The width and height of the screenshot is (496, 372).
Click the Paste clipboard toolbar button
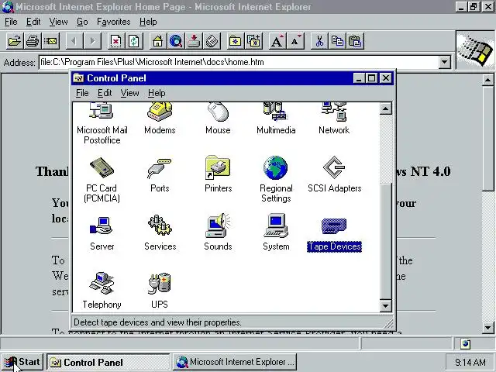(355, 41)
